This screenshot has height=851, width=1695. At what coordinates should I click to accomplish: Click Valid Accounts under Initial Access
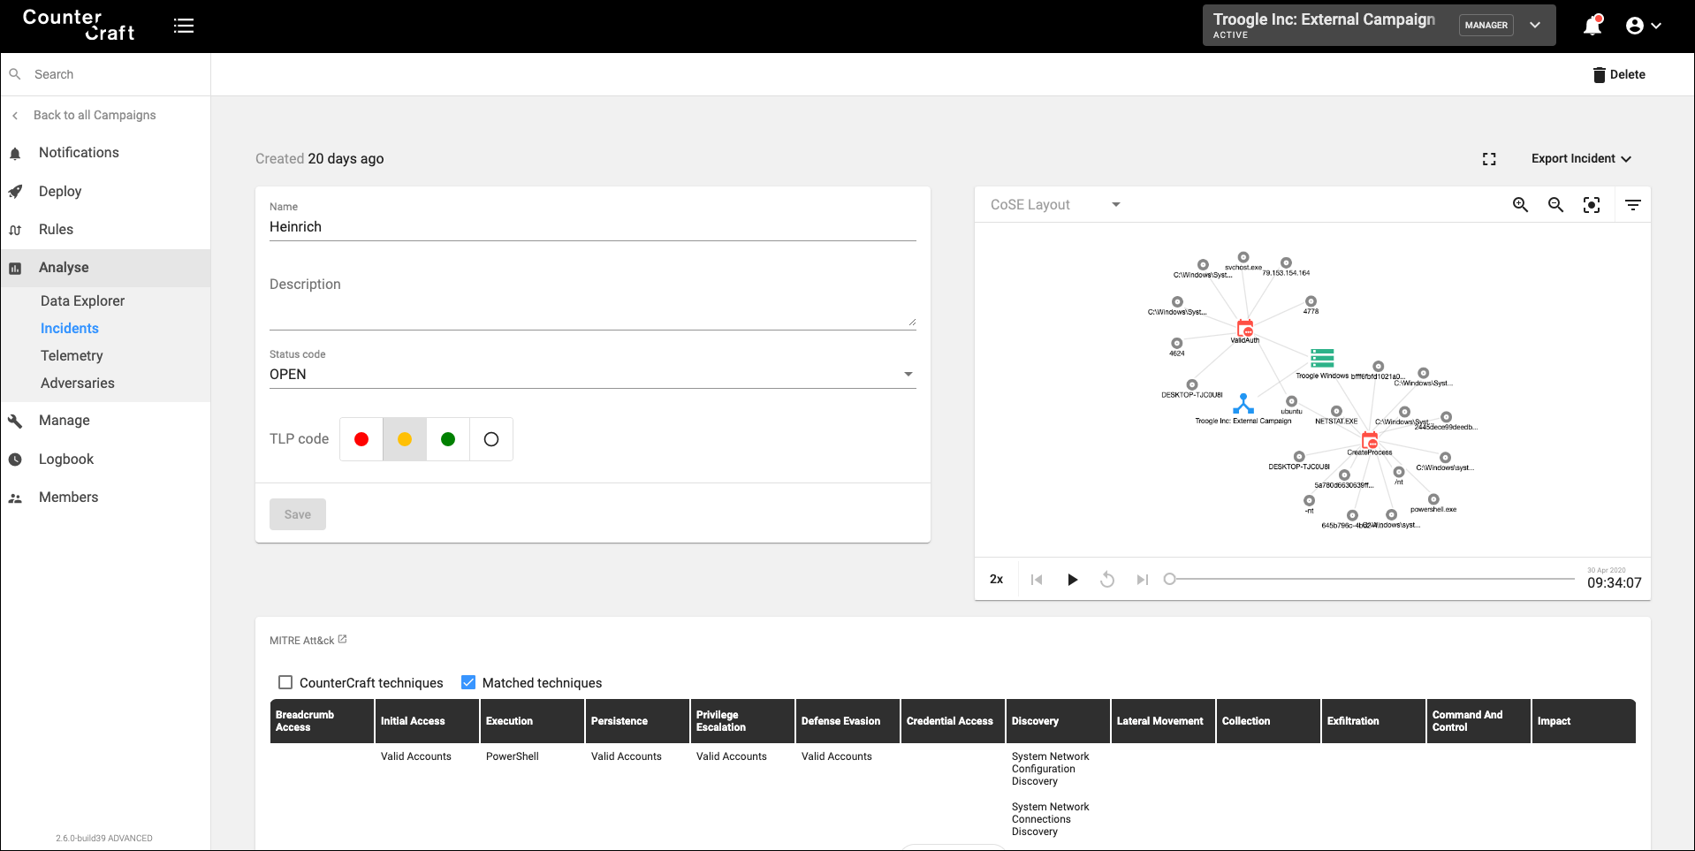coord(415,756)
